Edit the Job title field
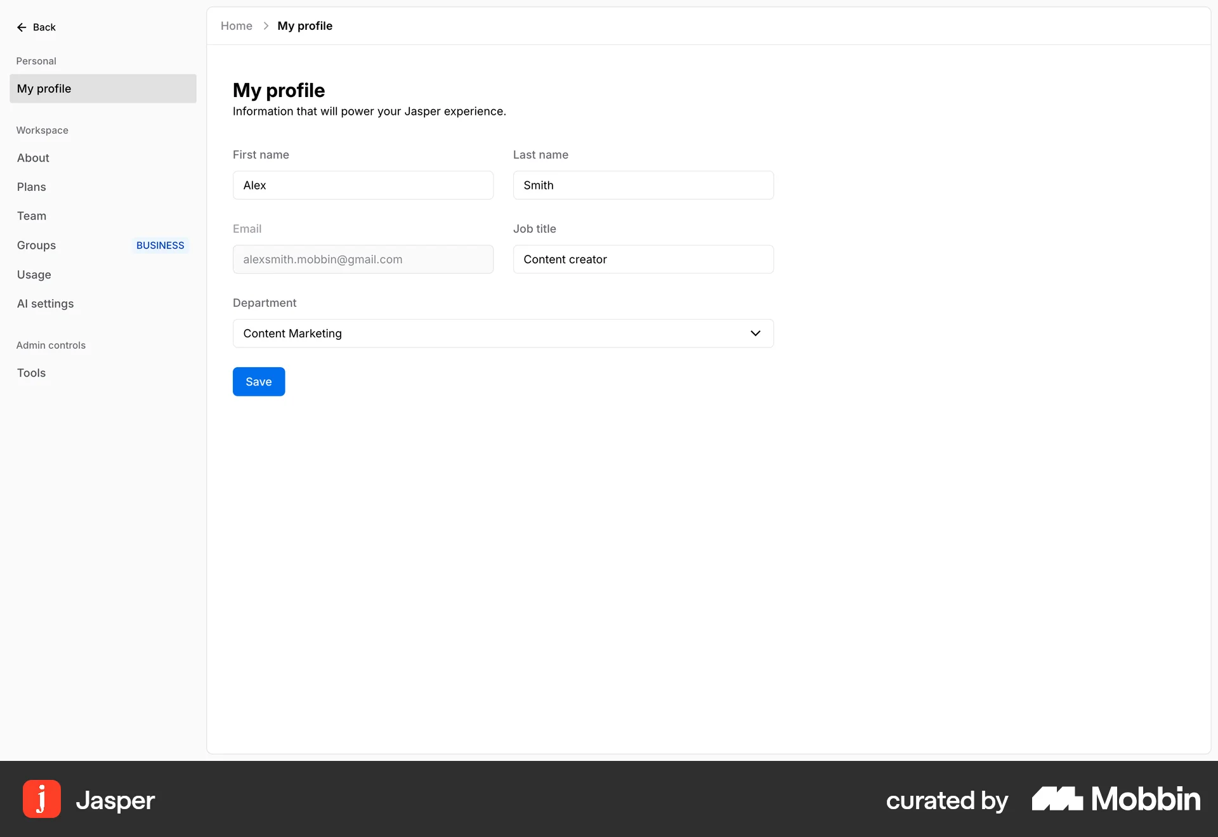The width and height of the screenshot is (1218, 837). coord(643,259)
